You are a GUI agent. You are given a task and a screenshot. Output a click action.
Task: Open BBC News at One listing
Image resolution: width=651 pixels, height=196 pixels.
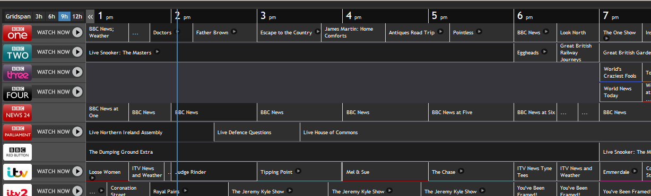point(107,112)
